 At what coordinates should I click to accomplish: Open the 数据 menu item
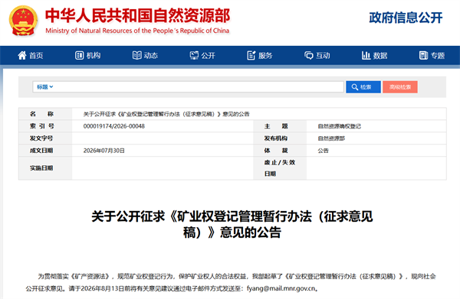[375, 55]
